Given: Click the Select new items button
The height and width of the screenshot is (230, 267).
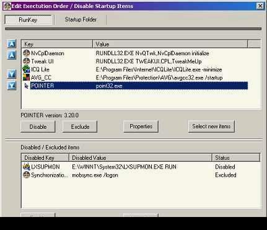Looking at the screenshot, I should [x=211, y=126].
